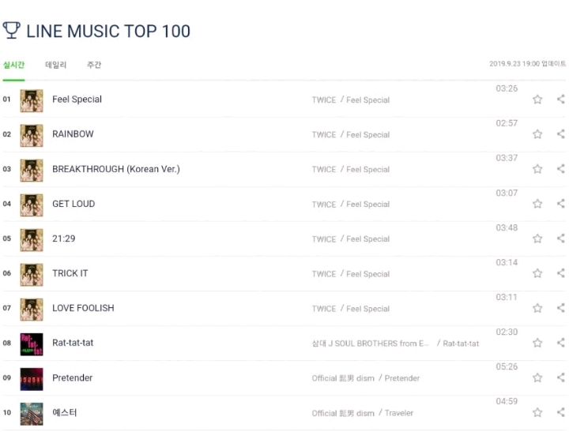Switch to the 주간 tab
This screenshot has height=432, width=569.
coord(94,65)
